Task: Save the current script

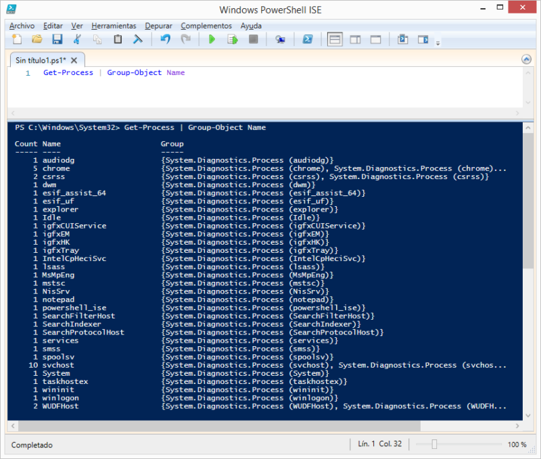Action: (x=55, y=39)
